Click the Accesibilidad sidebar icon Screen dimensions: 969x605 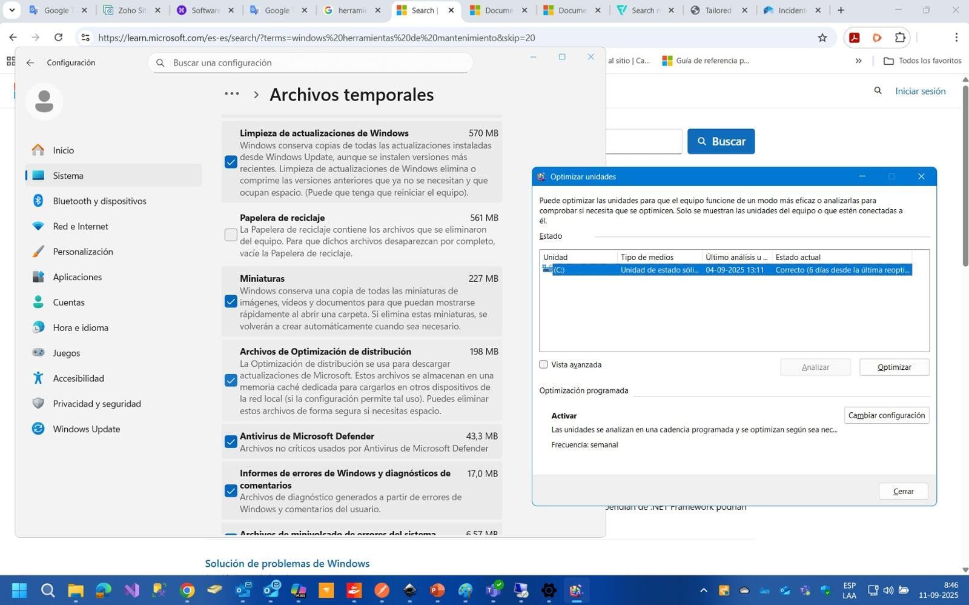[x=38, y=378]
